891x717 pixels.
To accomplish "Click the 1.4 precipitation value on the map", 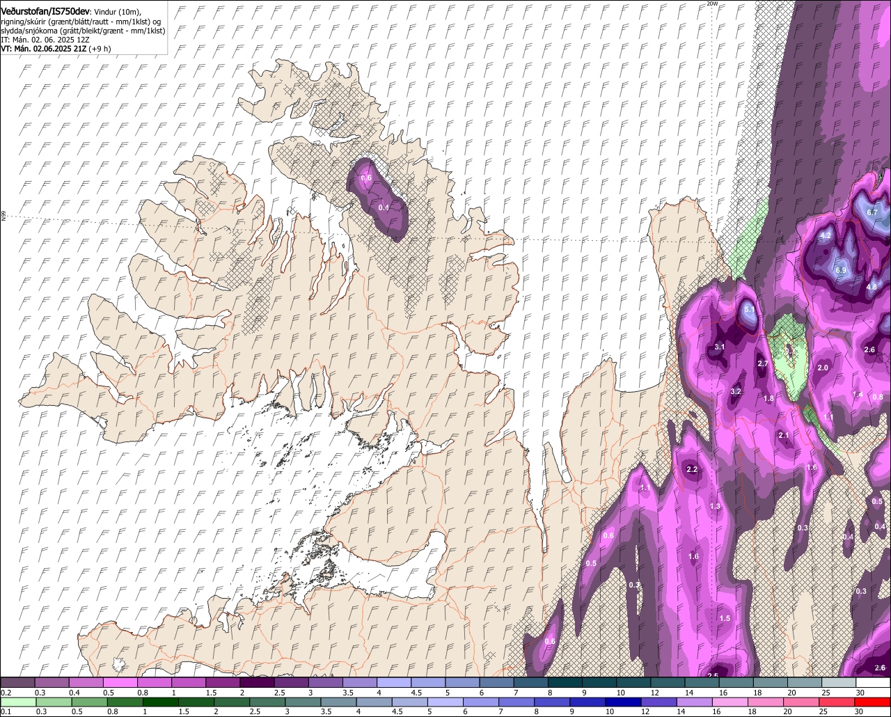I will [858, 395].
